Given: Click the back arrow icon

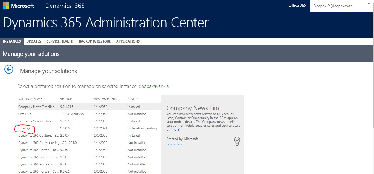Looking at the screenshot, I should 9,69.
